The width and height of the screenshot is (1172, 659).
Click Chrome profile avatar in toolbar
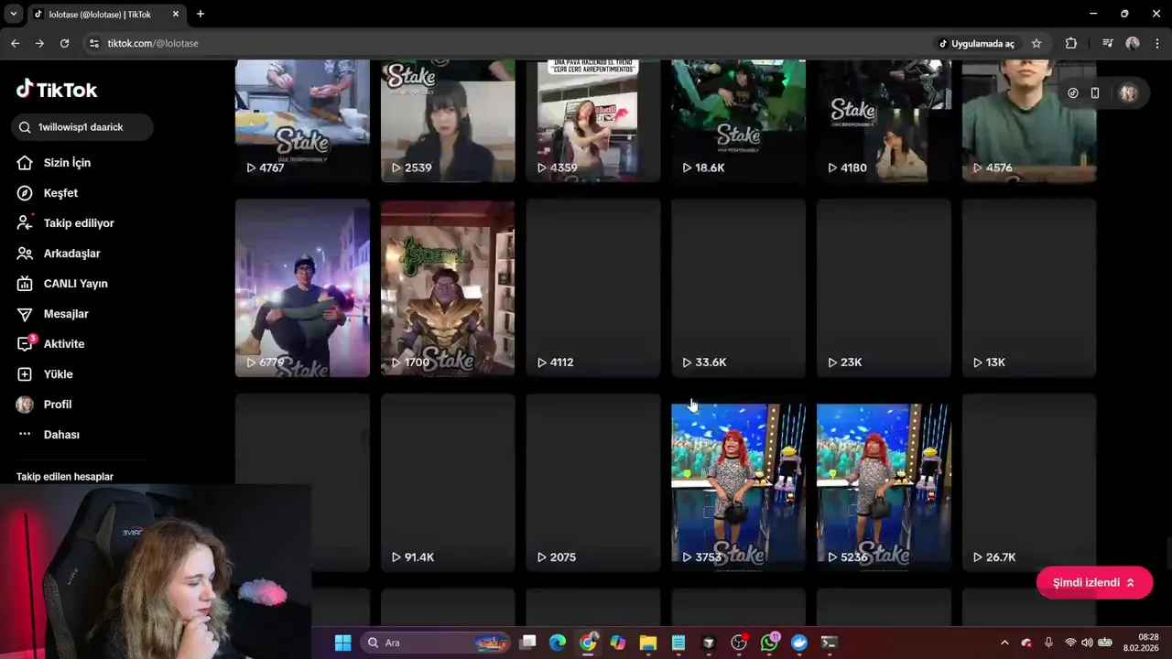(x=1133, y=43)
